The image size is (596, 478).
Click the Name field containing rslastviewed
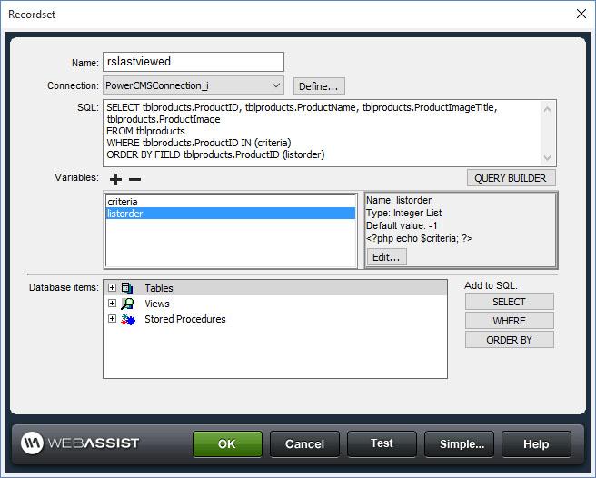tap(194, 62)
